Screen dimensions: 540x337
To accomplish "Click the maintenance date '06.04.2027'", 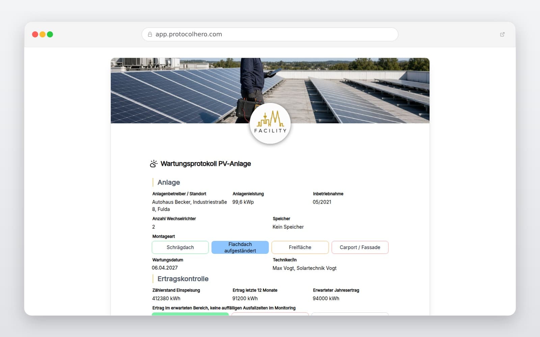I will 165,268.
